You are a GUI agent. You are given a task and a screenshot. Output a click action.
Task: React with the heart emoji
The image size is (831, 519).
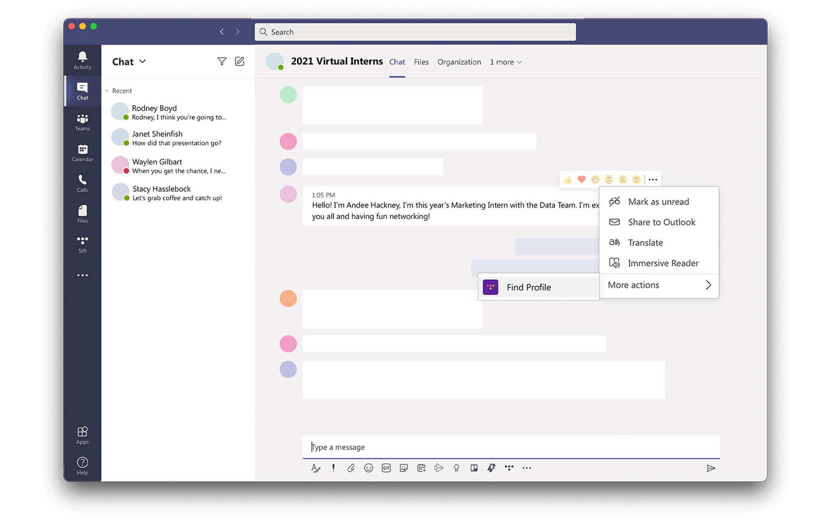pos(580,179)
